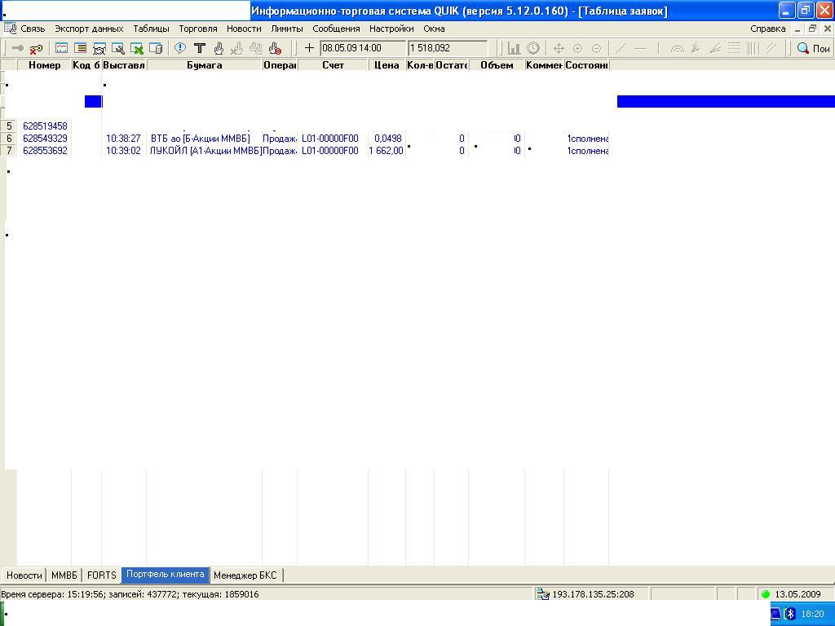The height and width of the screenshot is (626, 835).
Task: Open the Справка menu
Action: pyautogui.click(x=768, y=29)
